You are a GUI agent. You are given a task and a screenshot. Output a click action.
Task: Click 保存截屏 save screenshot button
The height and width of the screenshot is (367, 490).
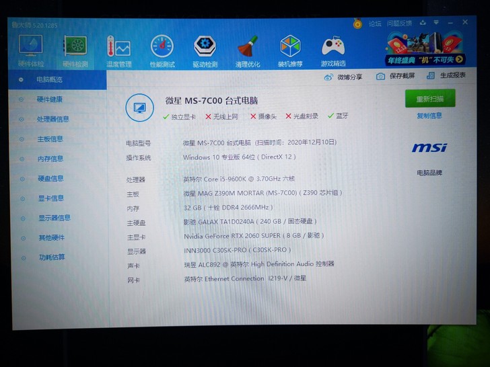coord(395,76)
